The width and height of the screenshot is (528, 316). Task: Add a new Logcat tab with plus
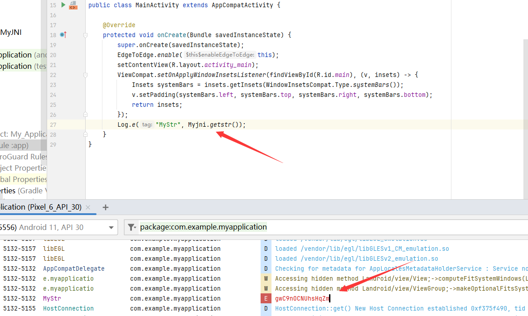(x=106, y=207)
